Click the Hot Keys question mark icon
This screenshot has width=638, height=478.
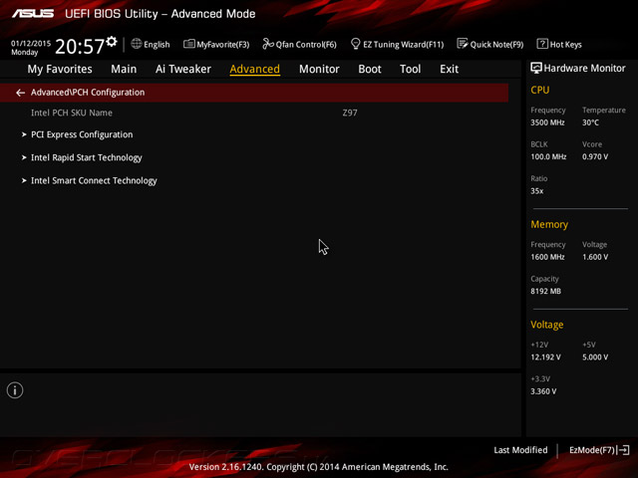coord(542,44)
